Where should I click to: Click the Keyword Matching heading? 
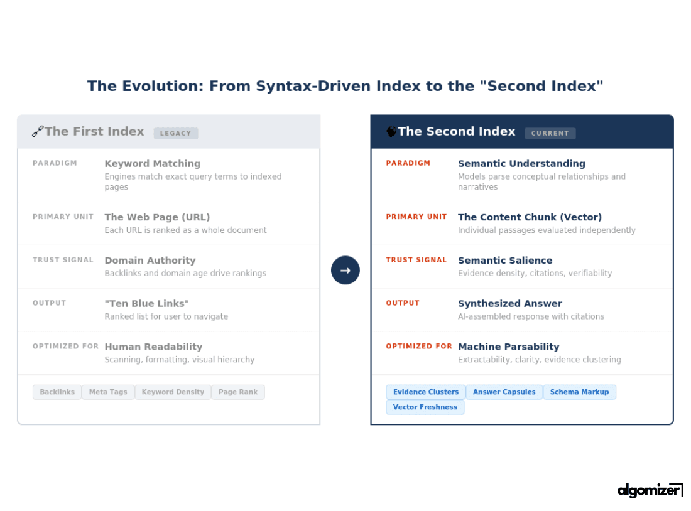tap(153, 163)
